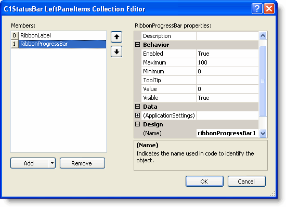Viewport: 286px width, 207px height.
Task: Select the Enabled property label
Action: click(x=168, y=54)
